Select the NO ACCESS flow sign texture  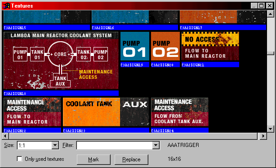(210, 46)
